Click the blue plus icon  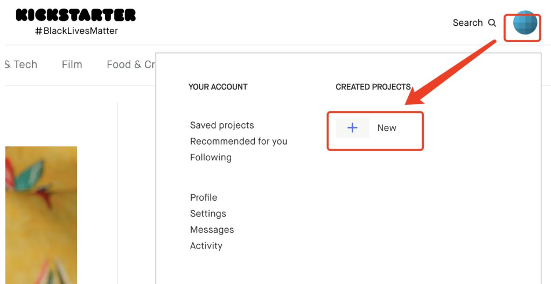(352, 128)
